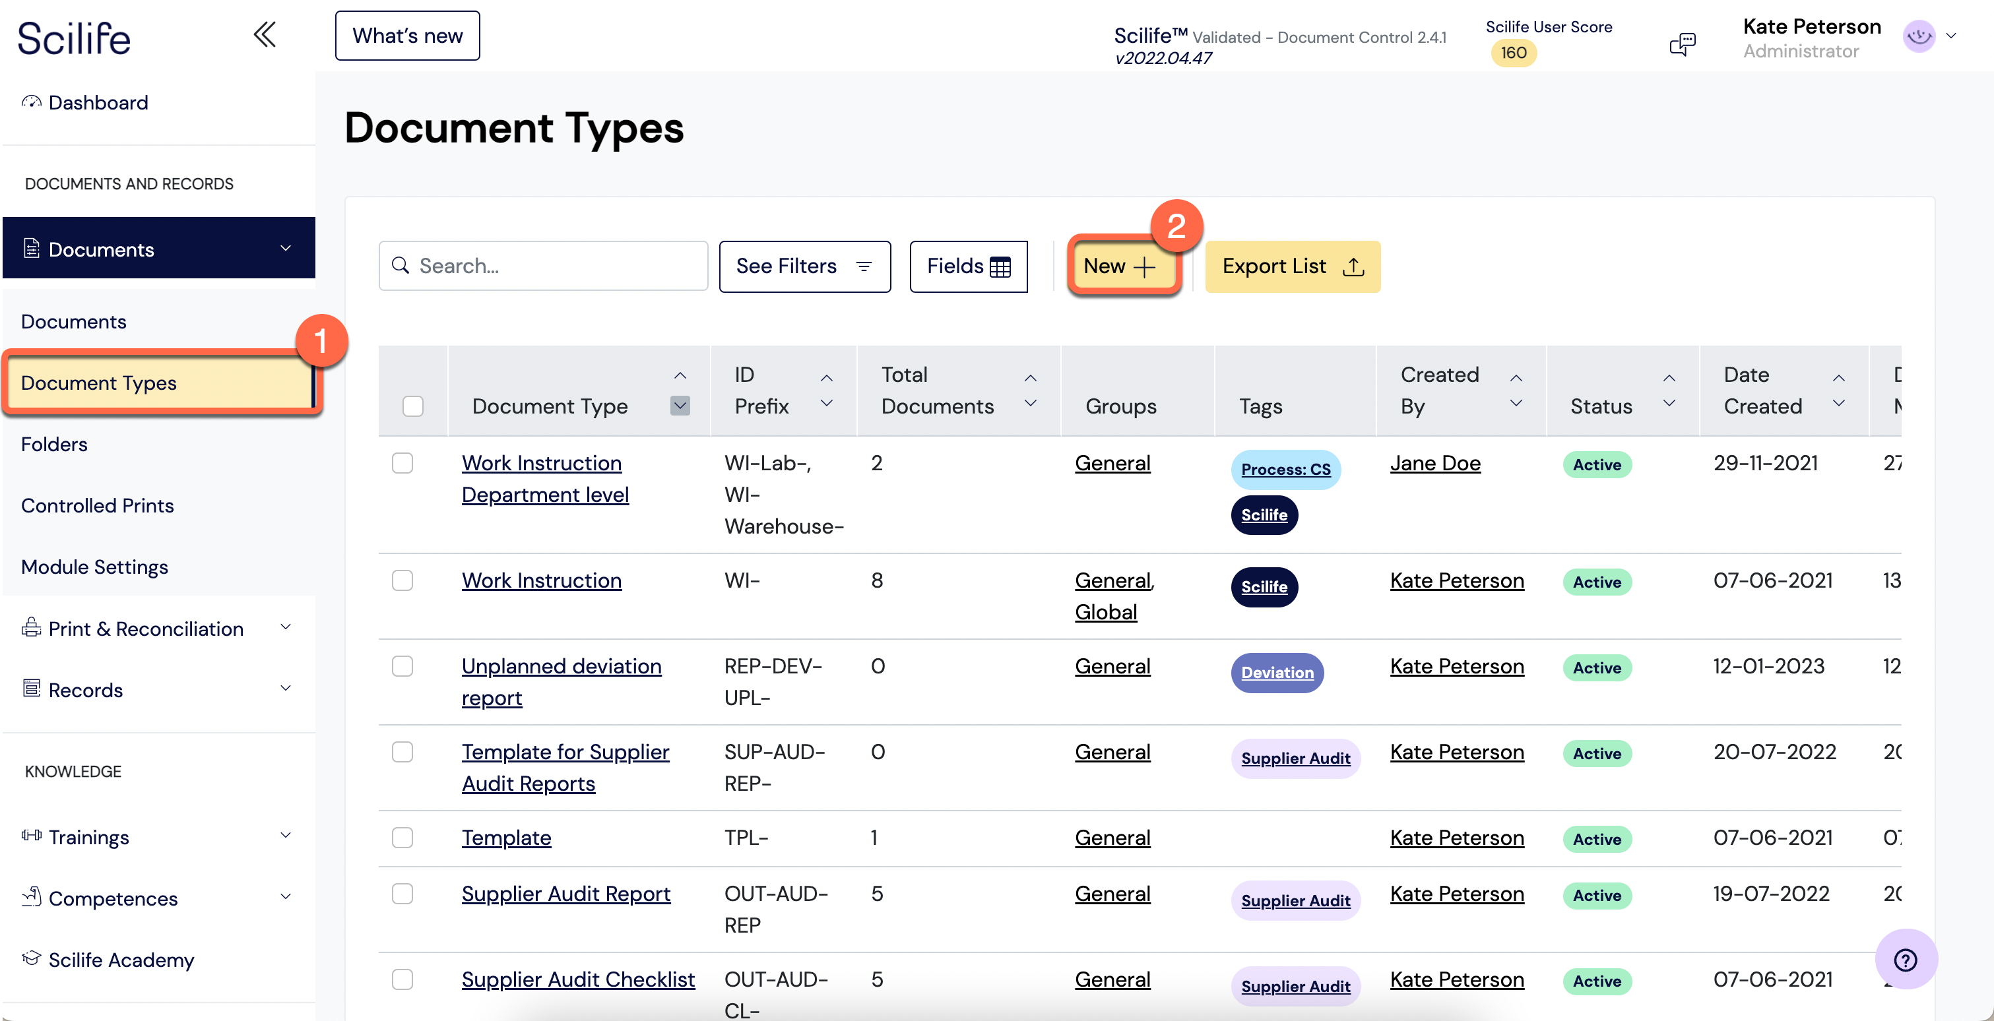
Task: Open Folders in sidebar
Action: (x=54, y=444)
